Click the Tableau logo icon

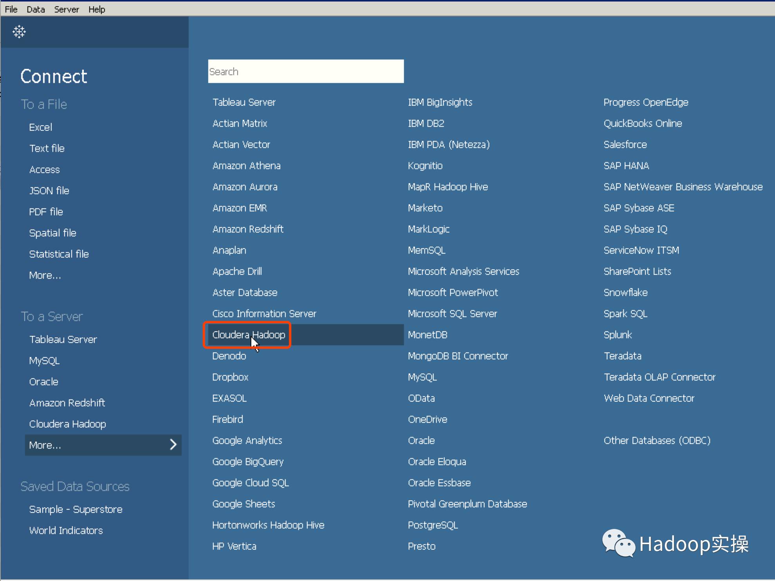coord(19,32)
